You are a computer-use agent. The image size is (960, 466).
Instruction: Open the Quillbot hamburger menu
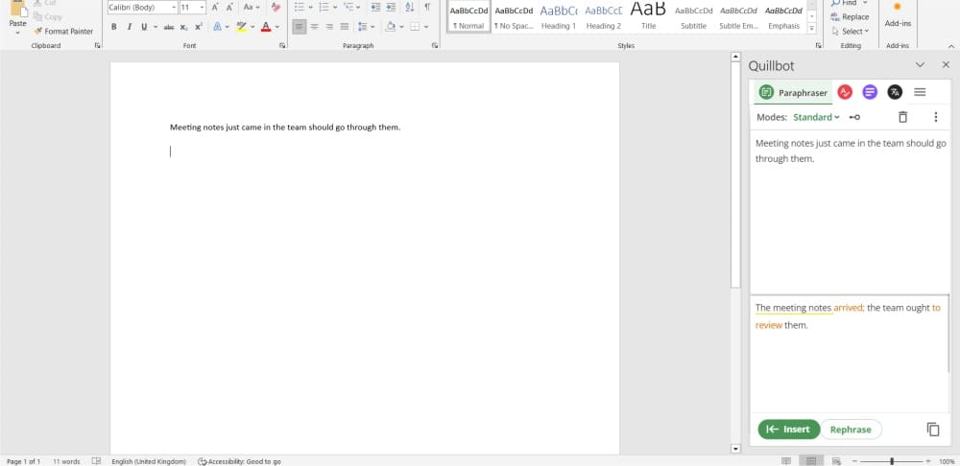point(920,92)
